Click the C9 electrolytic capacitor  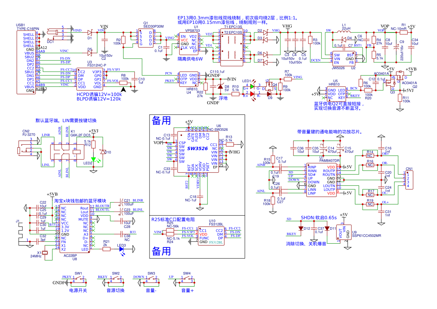pyautogui.click(x=396, y=47)
